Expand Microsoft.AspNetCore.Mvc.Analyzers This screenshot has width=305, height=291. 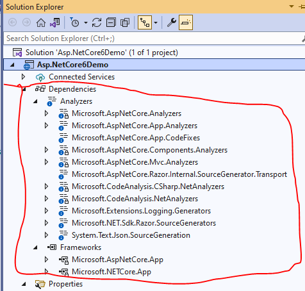point(46,162)
